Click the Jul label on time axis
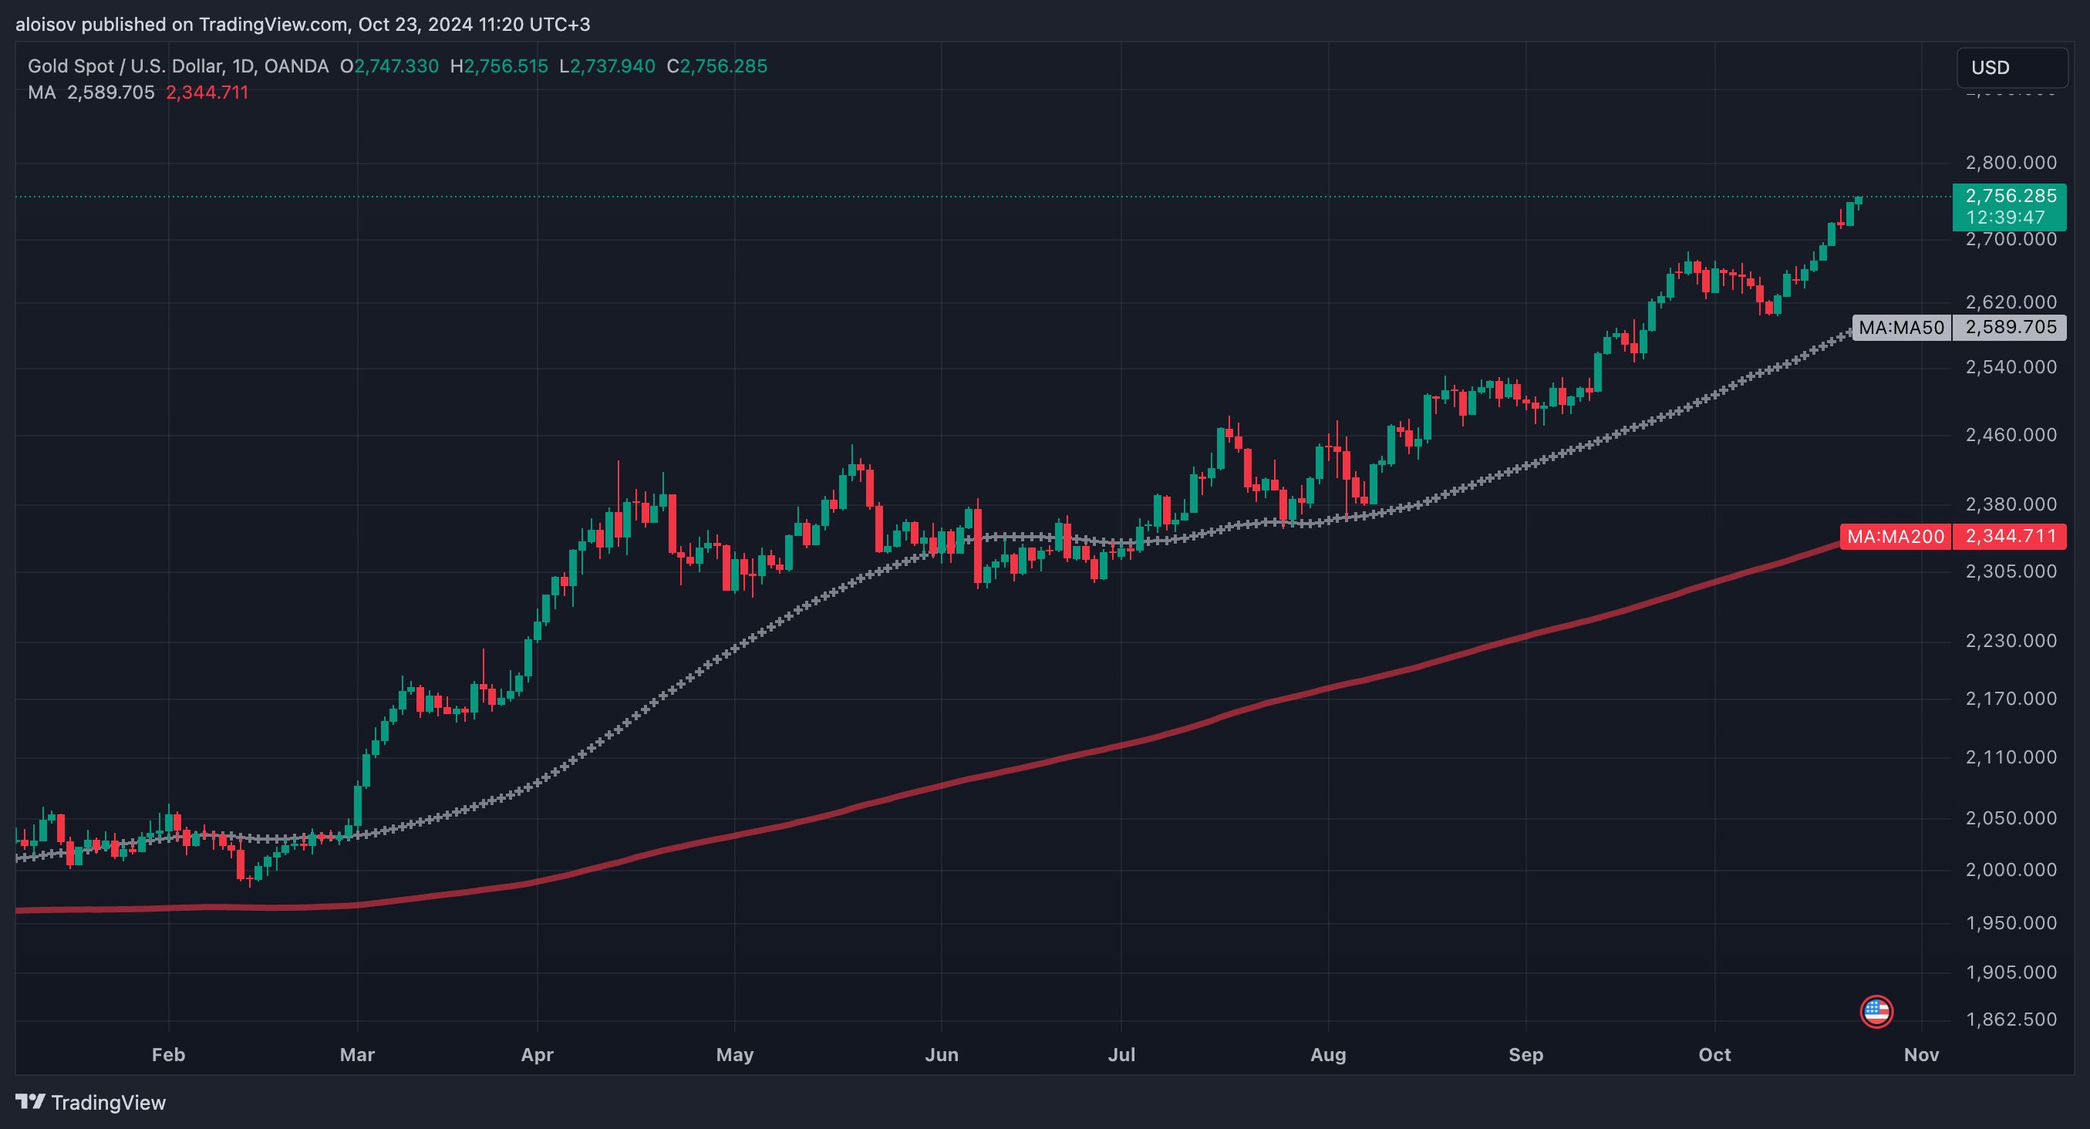This screenshot has width=2090, height=1129. point(1121,1054)
